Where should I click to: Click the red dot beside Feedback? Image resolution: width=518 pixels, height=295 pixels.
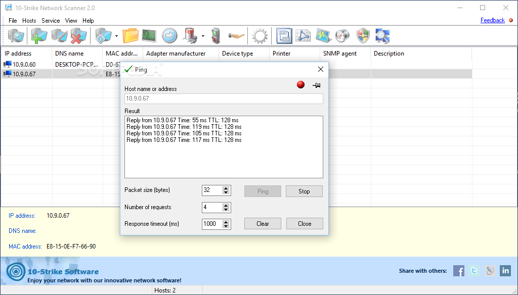click(511, 20)
